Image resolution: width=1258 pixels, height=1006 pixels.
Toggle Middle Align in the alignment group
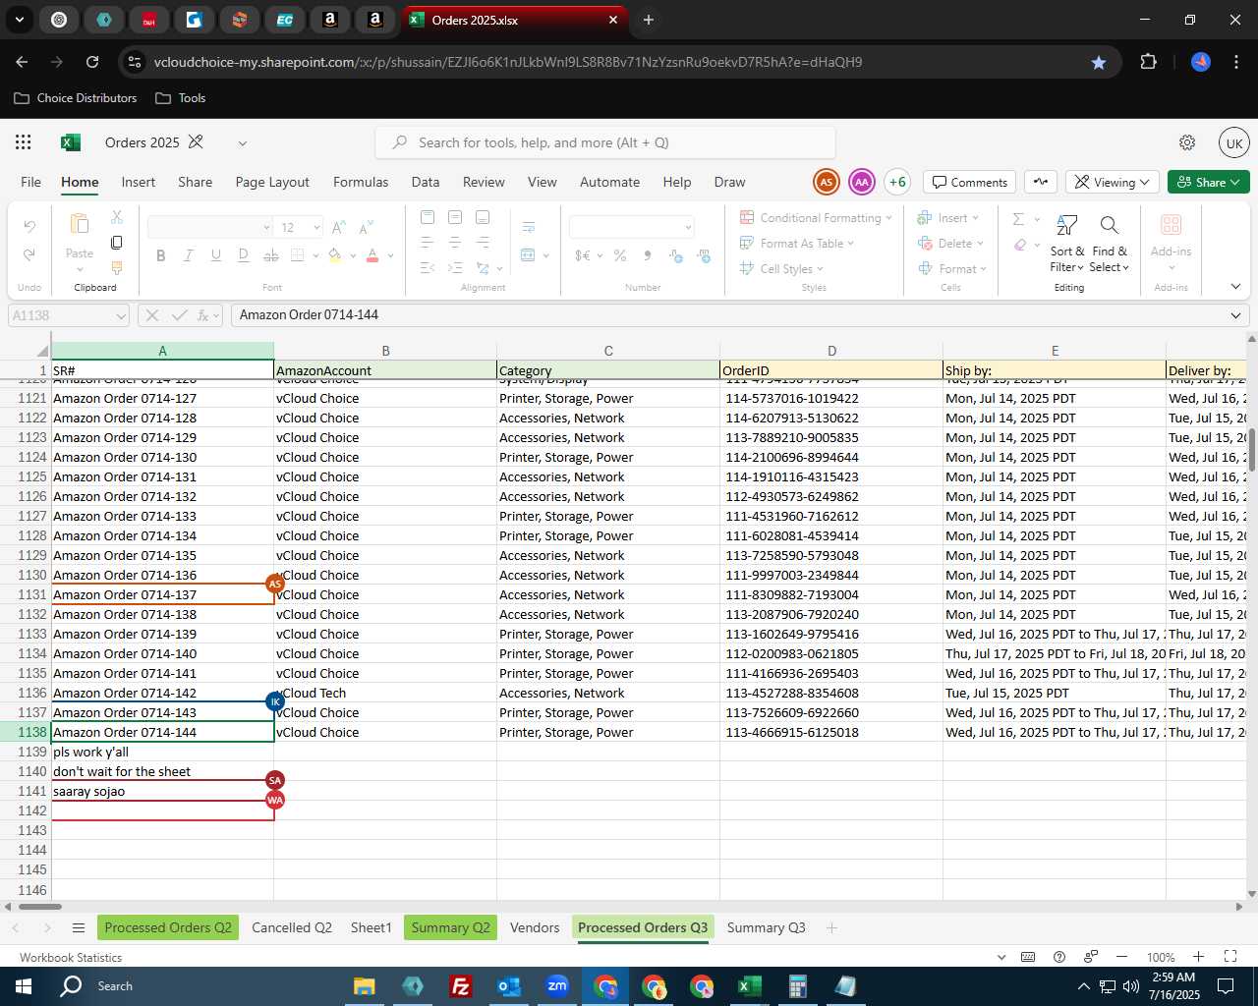455,217
